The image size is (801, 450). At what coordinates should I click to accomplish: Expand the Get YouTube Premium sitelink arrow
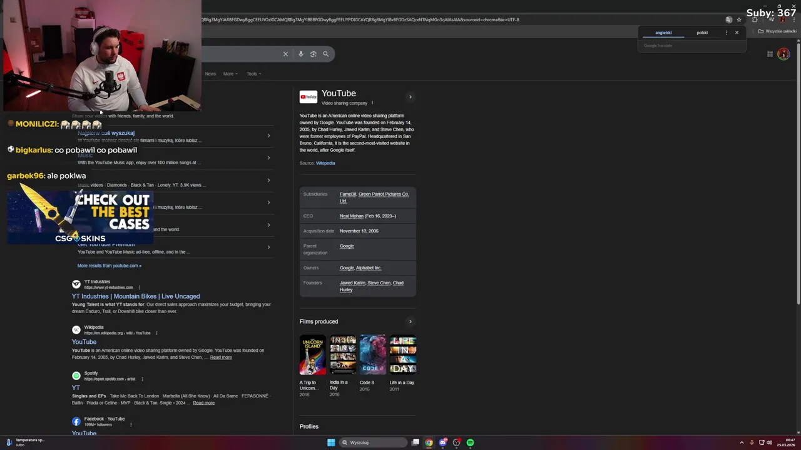click(268, 247)
